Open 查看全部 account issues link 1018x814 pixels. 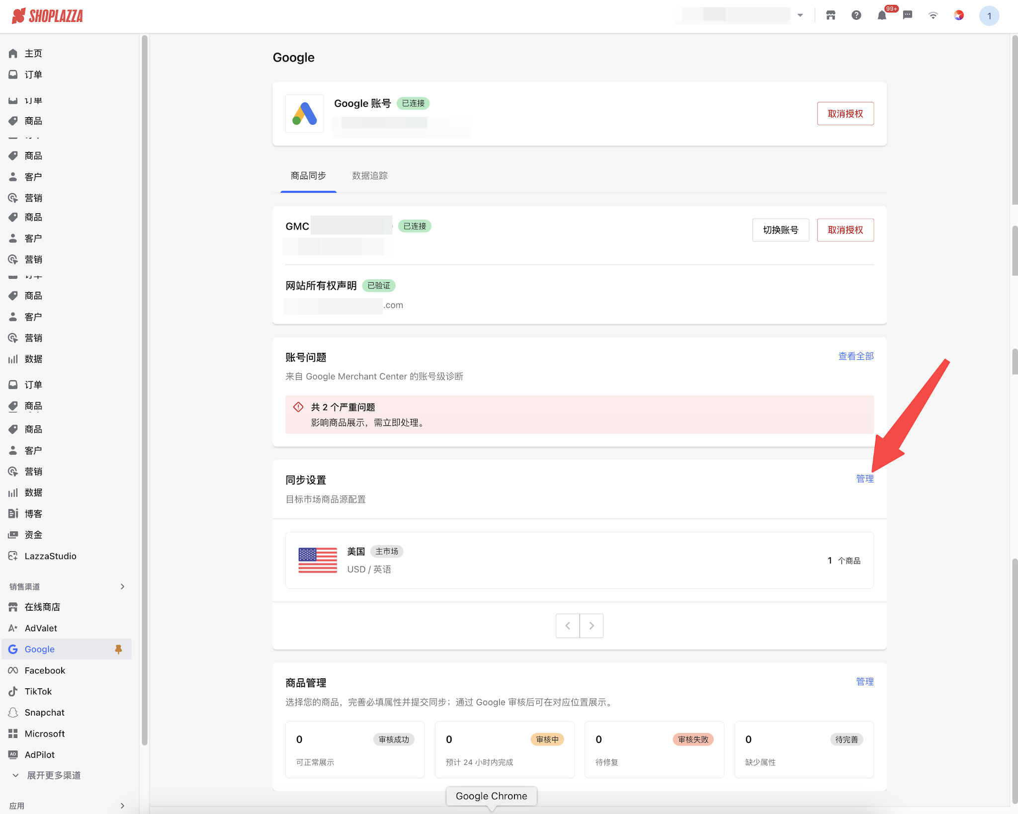point(855,356)
